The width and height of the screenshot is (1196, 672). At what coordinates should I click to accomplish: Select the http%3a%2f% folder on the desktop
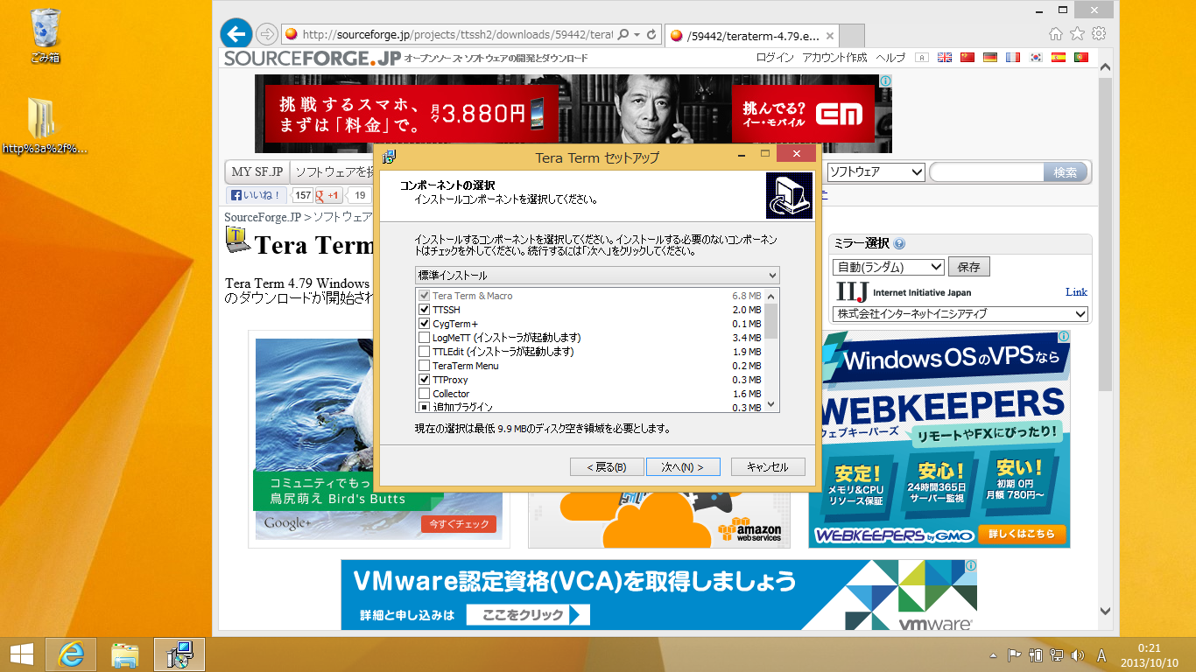[45, 126]
